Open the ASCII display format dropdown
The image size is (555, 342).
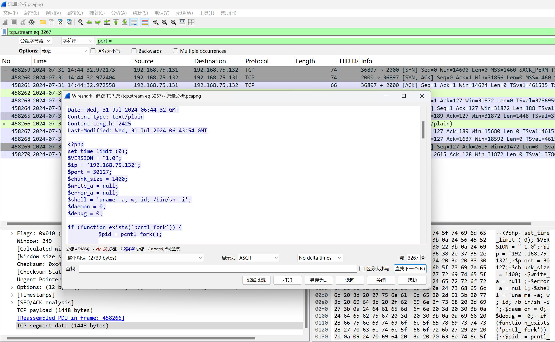259,258
